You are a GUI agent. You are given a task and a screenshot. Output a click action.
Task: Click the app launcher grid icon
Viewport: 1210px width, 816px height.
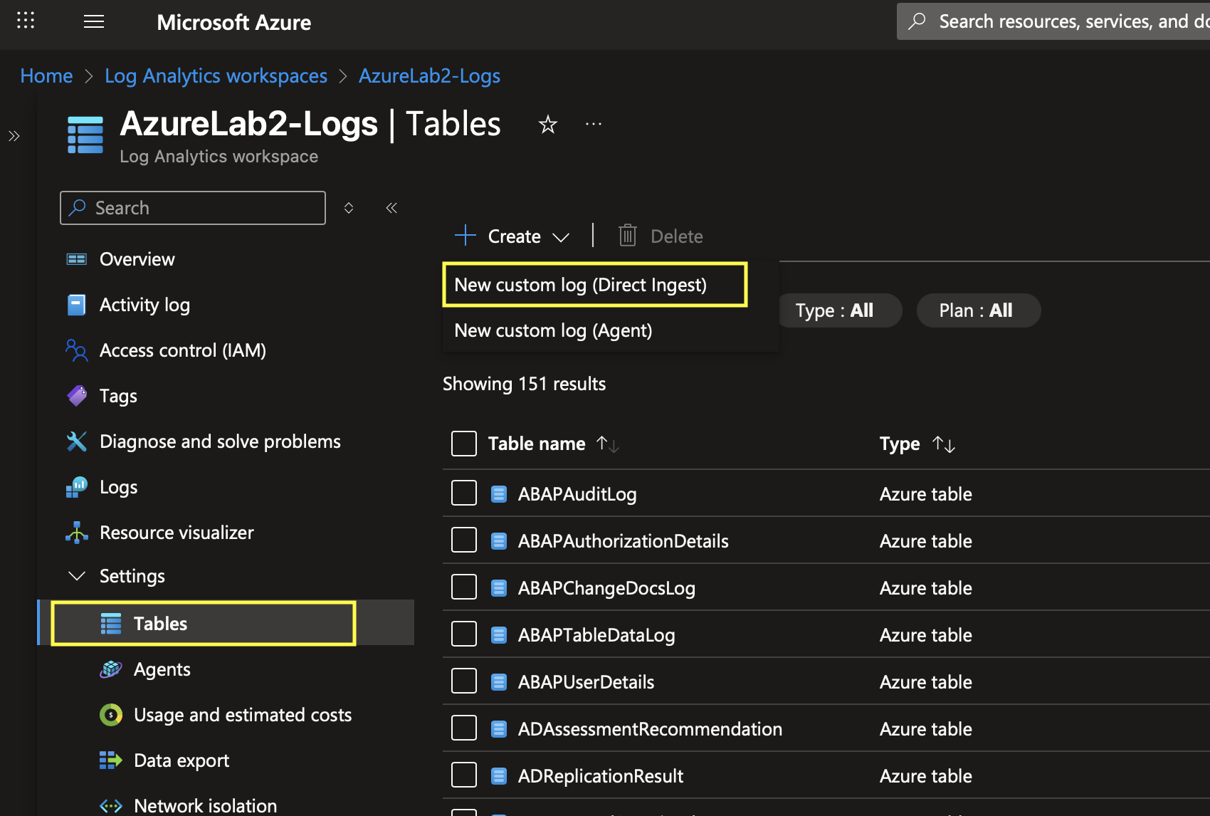(x=26, y=21)
